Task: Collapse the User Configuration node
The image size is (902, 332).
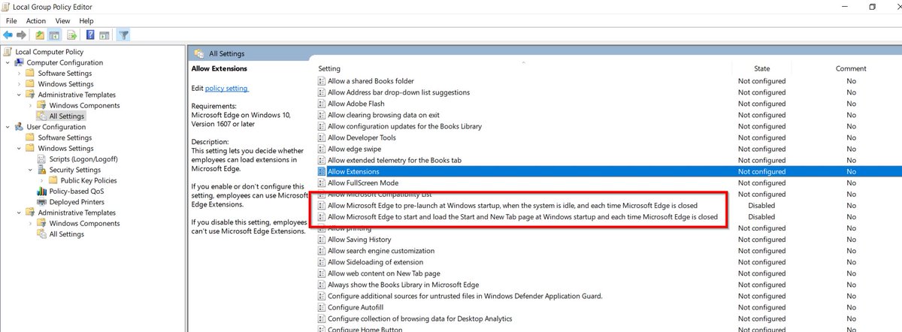Action: click(7, 127)
